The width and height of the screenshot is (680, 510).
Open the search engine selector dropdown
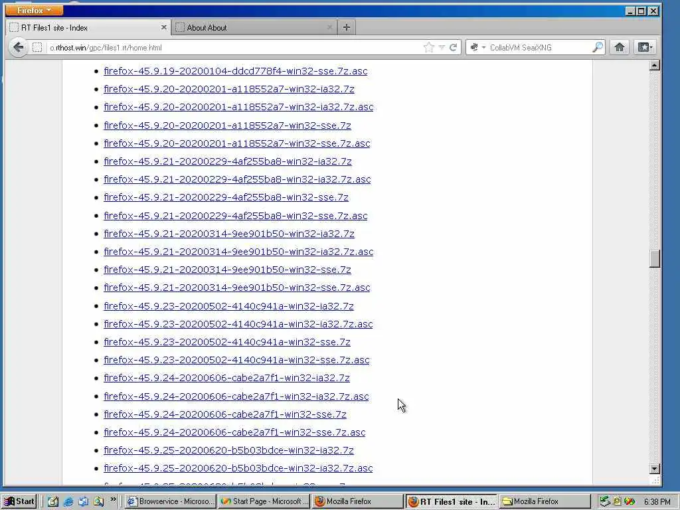478,47
